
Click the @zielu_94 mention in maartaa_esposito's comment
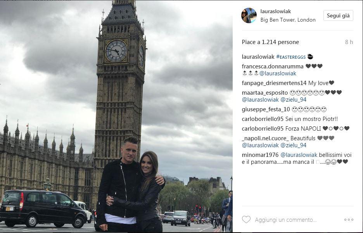[293, 100]
